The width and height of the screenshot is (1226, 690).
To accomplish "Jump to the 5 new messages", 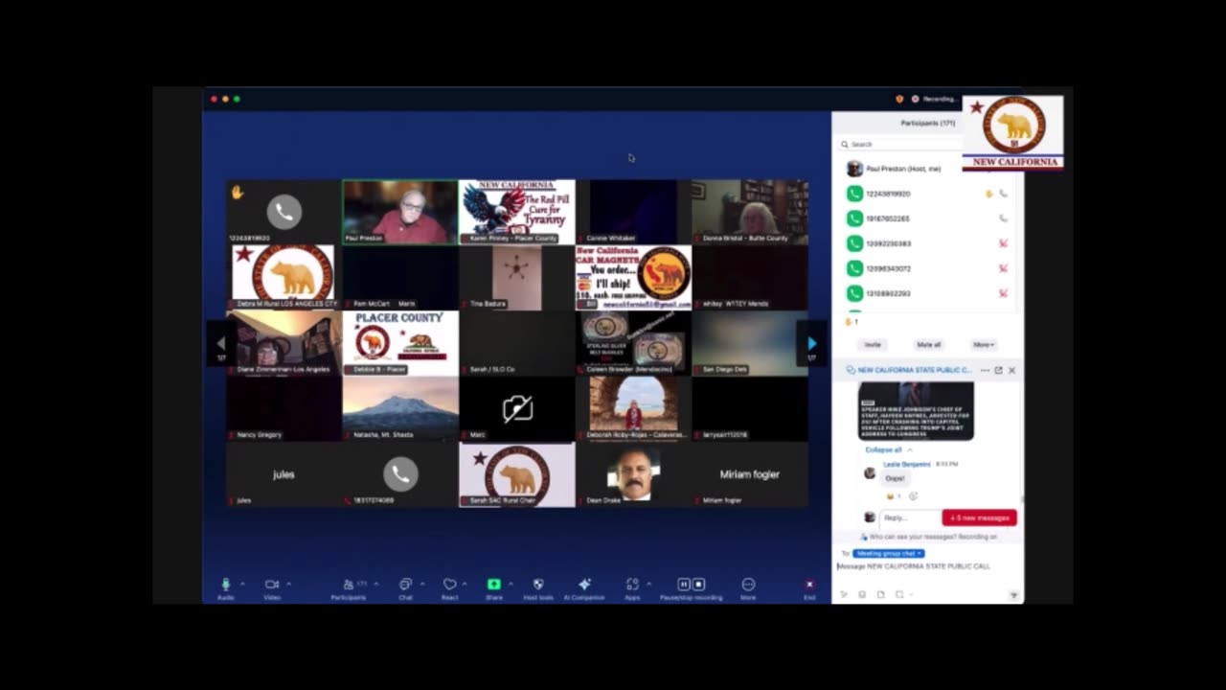I will click(979, 517).
